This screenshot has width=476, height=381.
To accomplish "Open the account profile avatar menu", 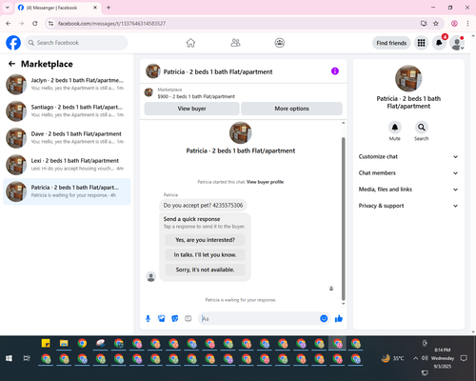I will tap(457, 43).
